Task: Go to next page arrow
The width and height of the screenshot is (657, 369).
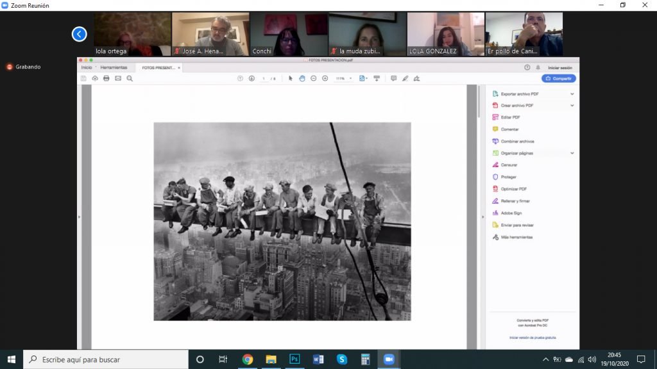Action: pyautogui.click(x=252, y=78)
